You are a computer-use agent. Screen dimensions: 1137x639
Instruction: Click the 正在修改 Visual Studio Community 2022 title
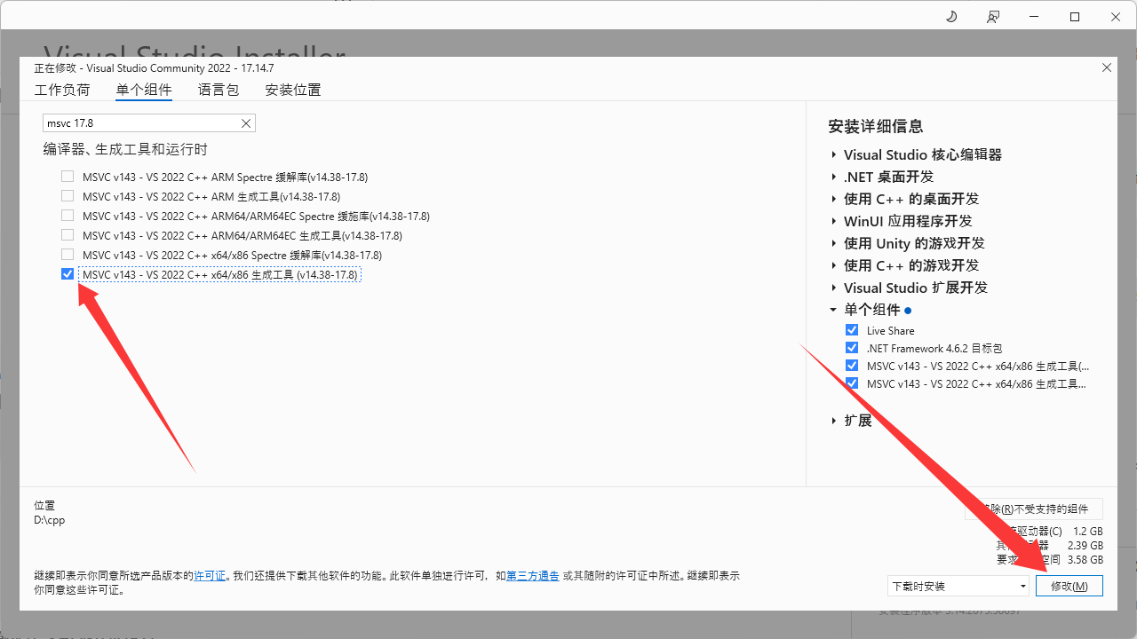(x=154, y=68)
